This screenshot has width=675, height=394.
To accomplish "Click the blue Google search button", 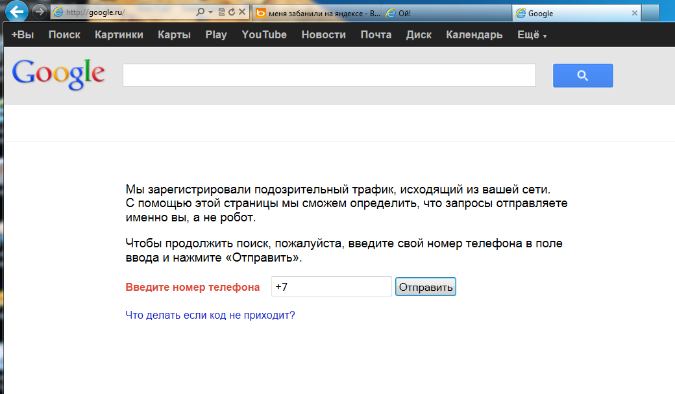I will (x=582, y=75).
